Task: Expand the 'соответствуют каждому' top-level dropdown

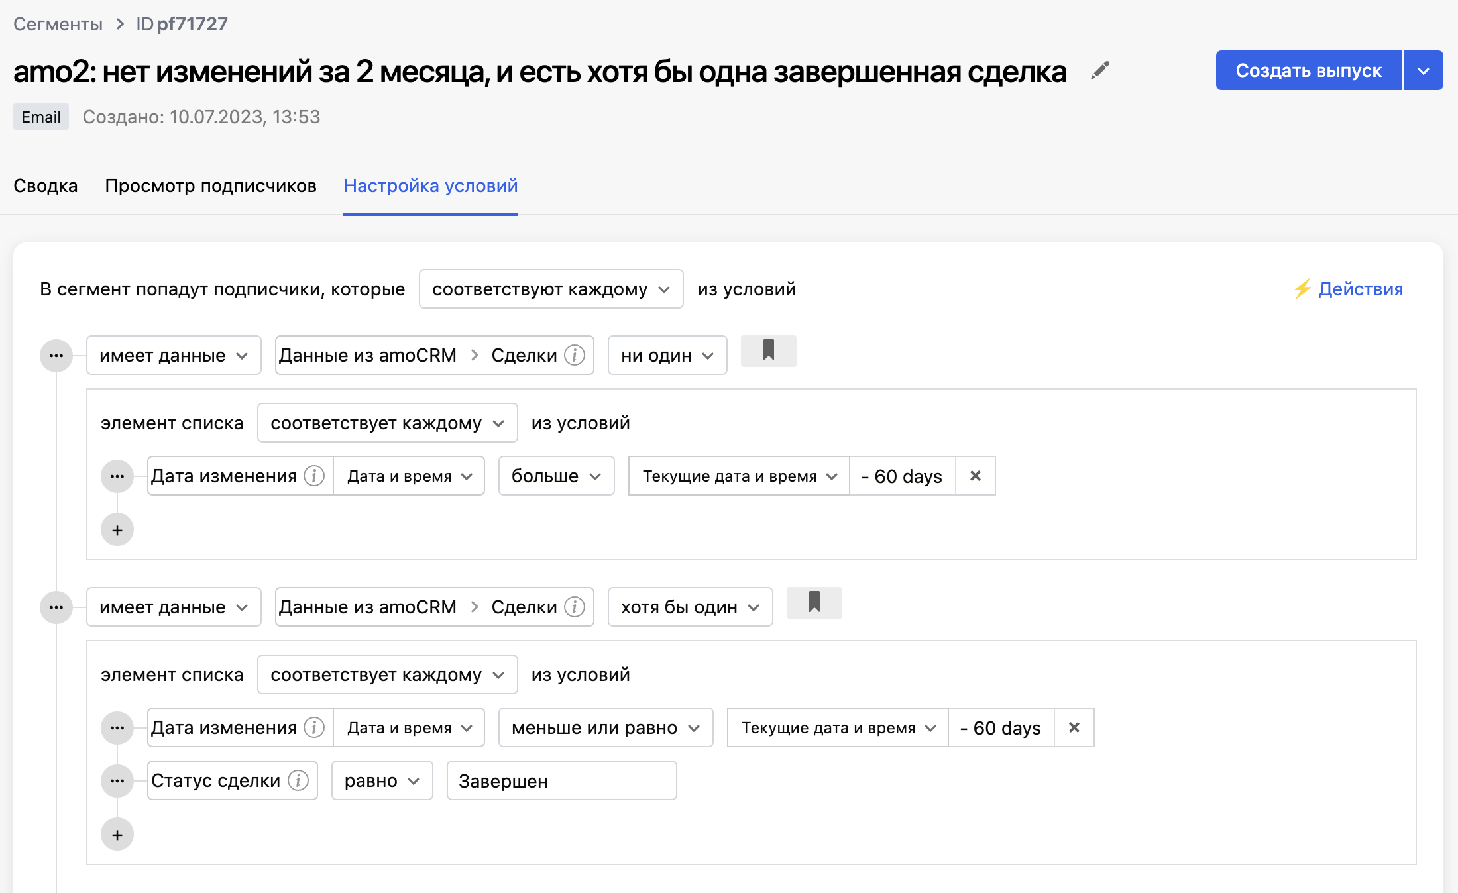Action: pyautogui.click(x=551, y=289)
